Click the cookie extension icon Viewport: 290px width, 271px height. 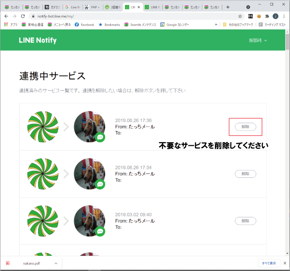tap(259, 16)
